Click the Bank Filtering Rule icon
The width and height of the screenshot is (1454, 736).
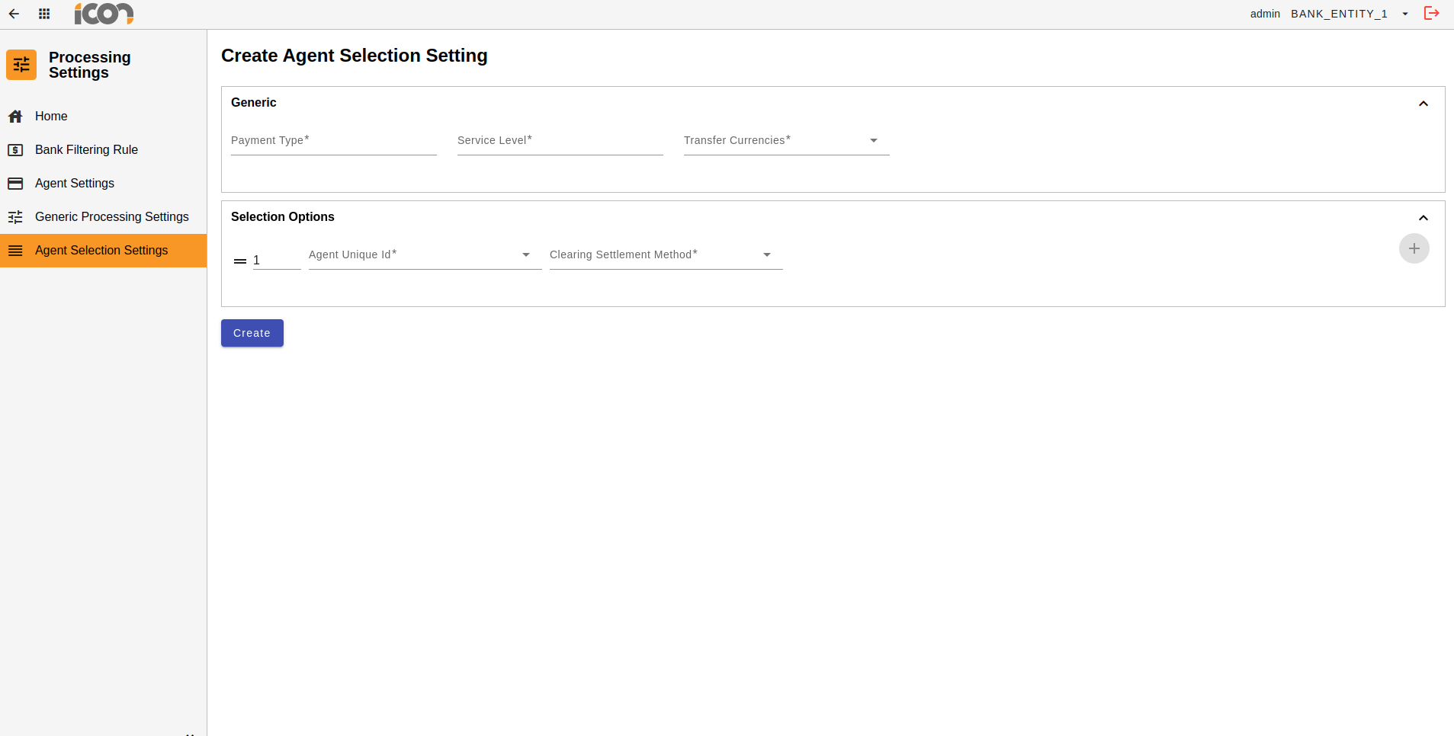pos(16,149)
